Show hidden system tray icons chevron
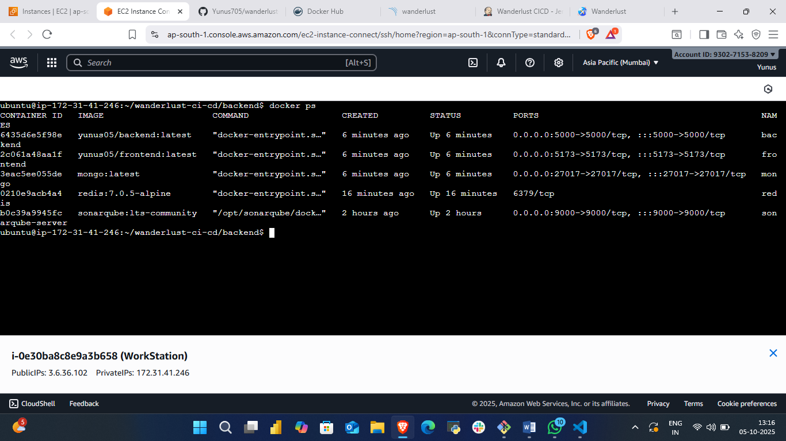The image size is (786, 441). 635,427
